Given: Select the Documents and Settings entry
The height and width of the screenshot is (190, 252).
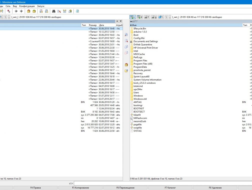Looking at the screenshot, I should click(x=146, y=41).
